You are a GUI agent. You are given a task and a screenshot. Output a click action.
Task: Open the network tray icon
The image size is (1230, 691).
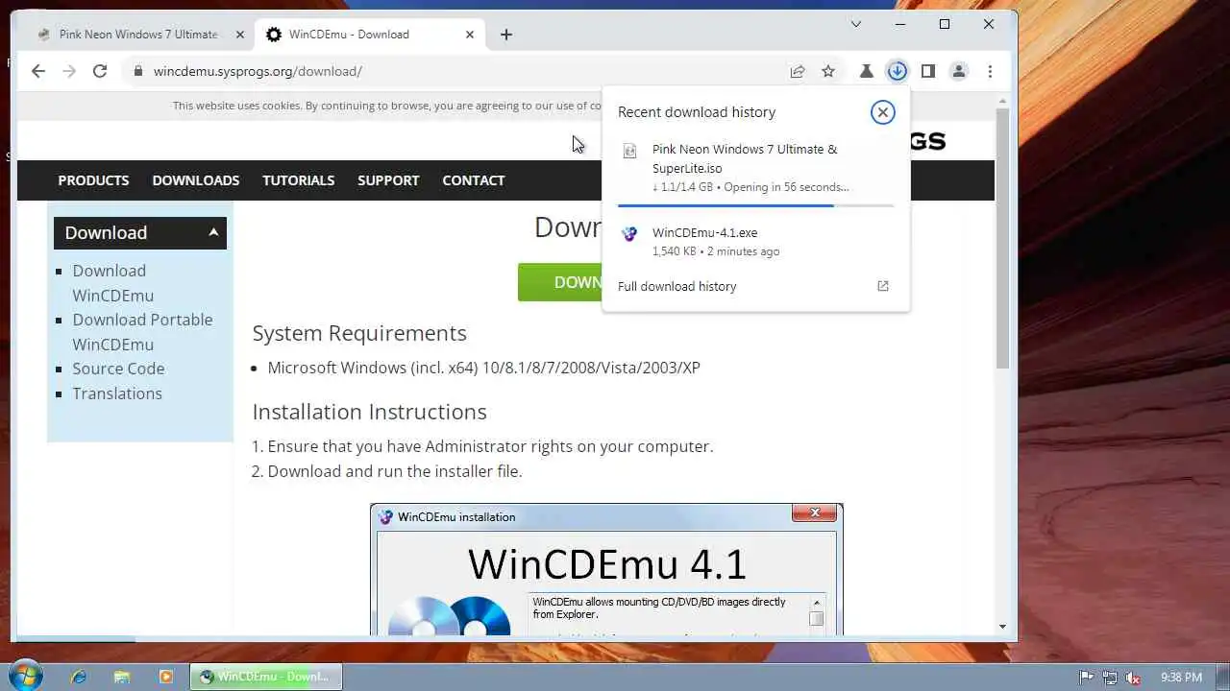pos(1110,677)
